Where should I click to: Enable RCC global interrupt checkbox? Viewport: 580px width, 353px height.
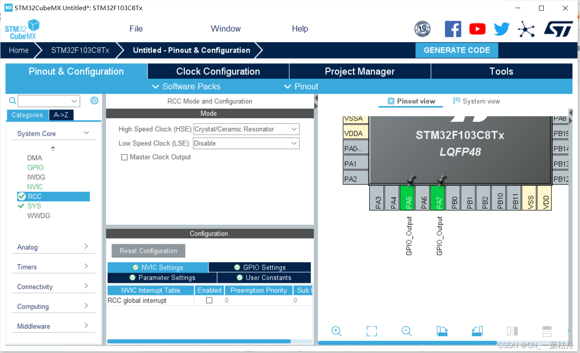click(x=209, y=300)
